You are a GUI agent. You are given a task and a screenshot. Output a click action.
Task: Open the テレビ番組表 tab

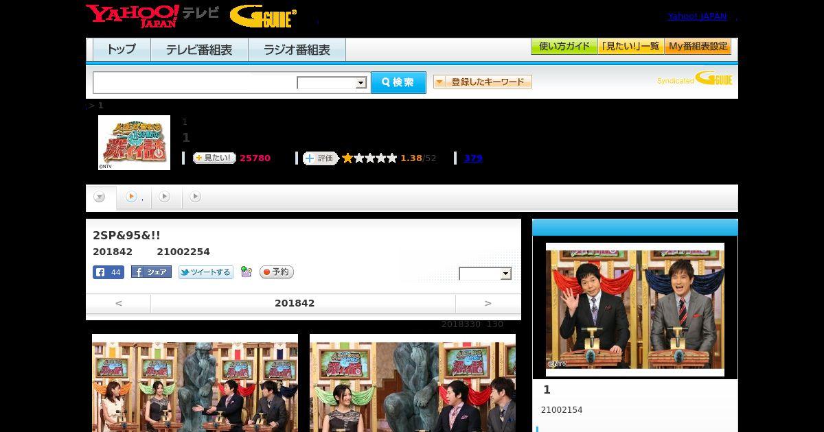[x=199, y=49]
